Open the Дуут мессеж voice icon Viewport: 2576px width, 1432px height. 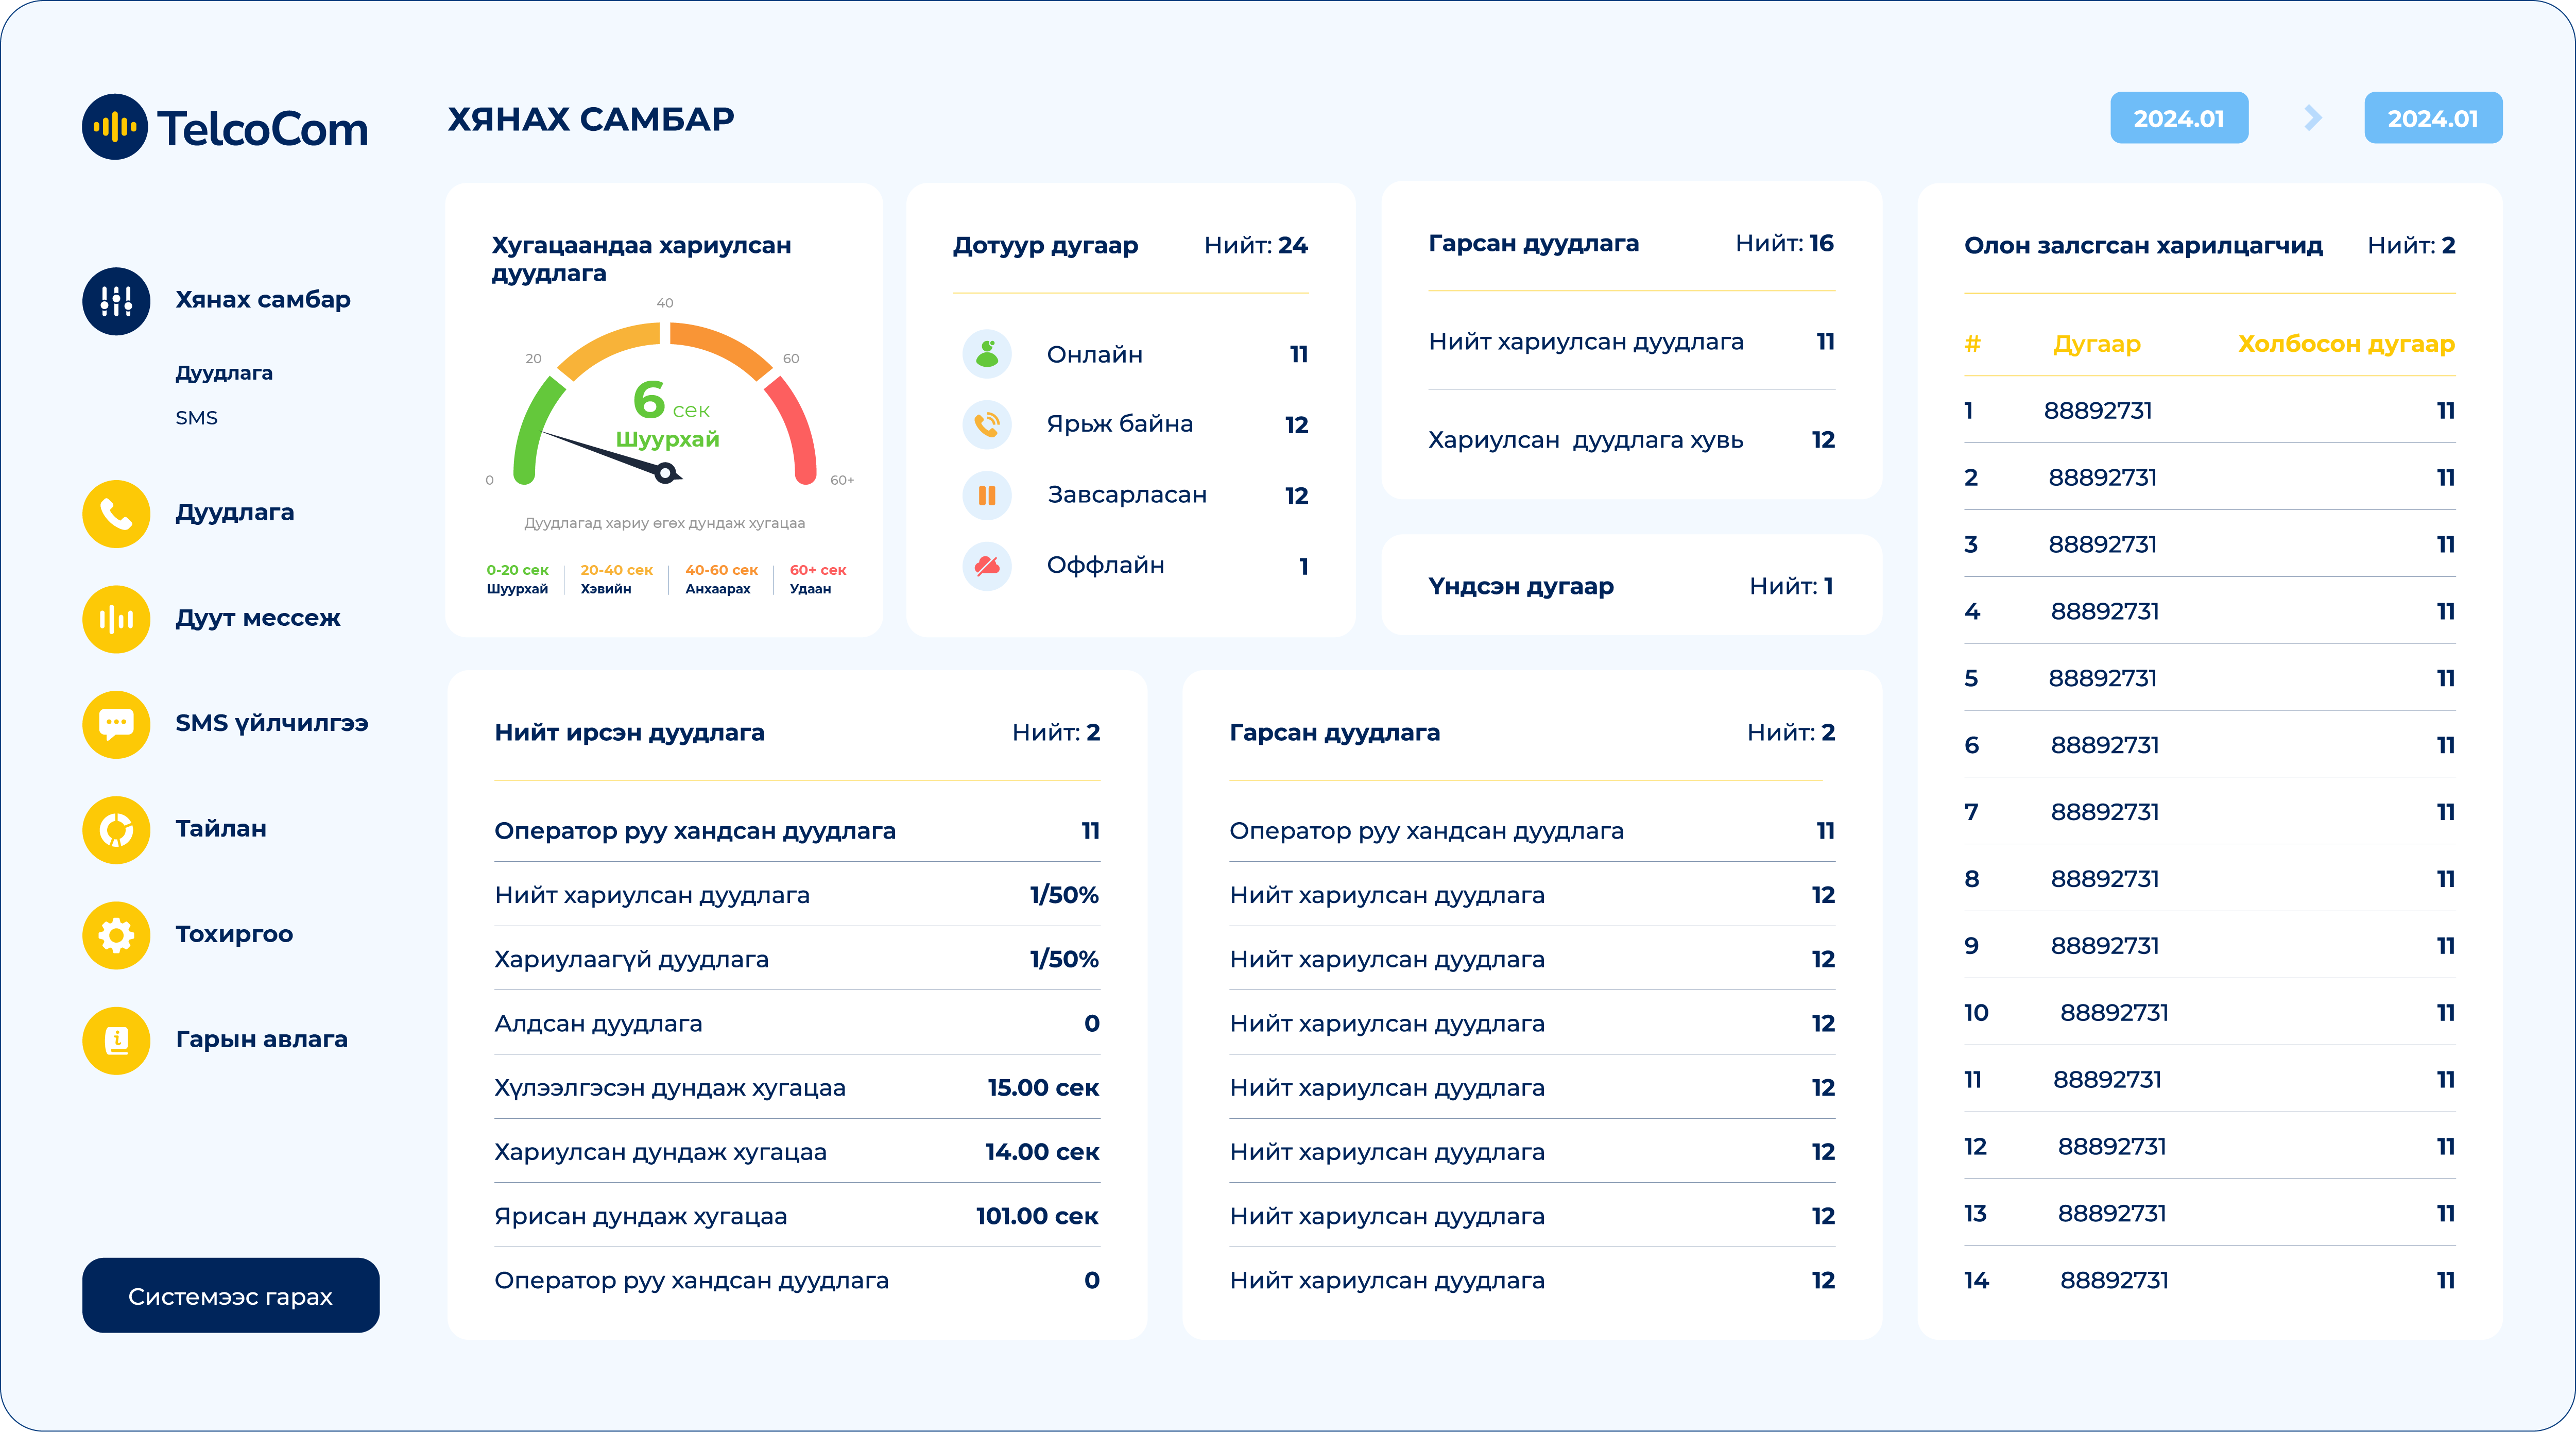coord(116,619)
